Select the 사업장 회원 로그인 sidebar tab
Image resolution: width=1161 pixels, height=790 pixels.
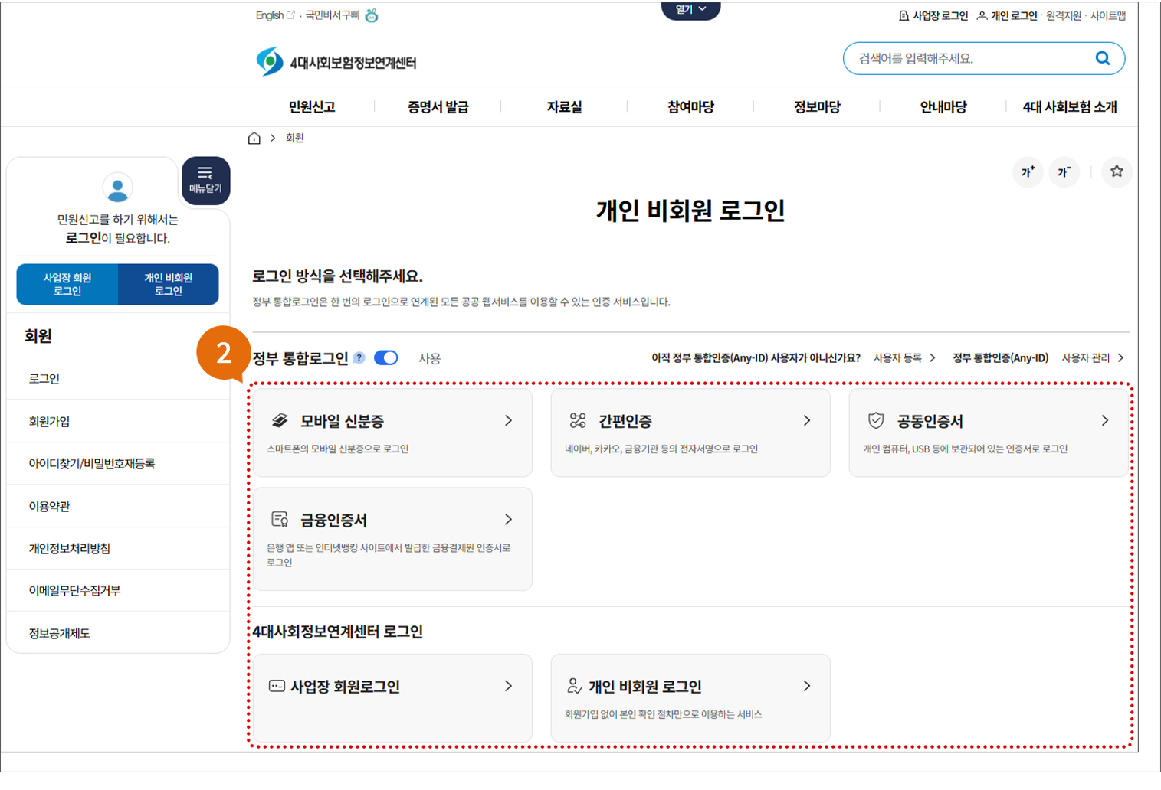[67, 284]
